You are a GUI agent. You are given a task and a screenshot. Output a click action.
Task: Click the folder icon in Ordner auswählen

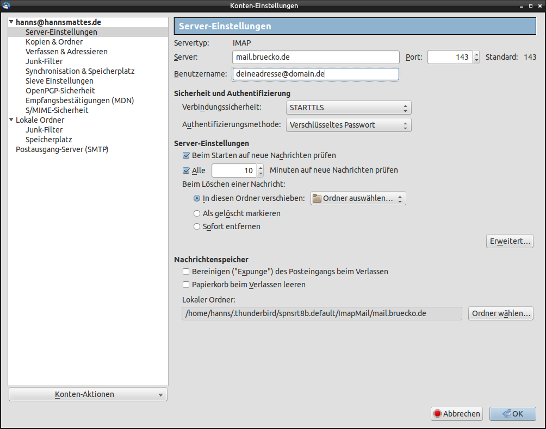317,199
